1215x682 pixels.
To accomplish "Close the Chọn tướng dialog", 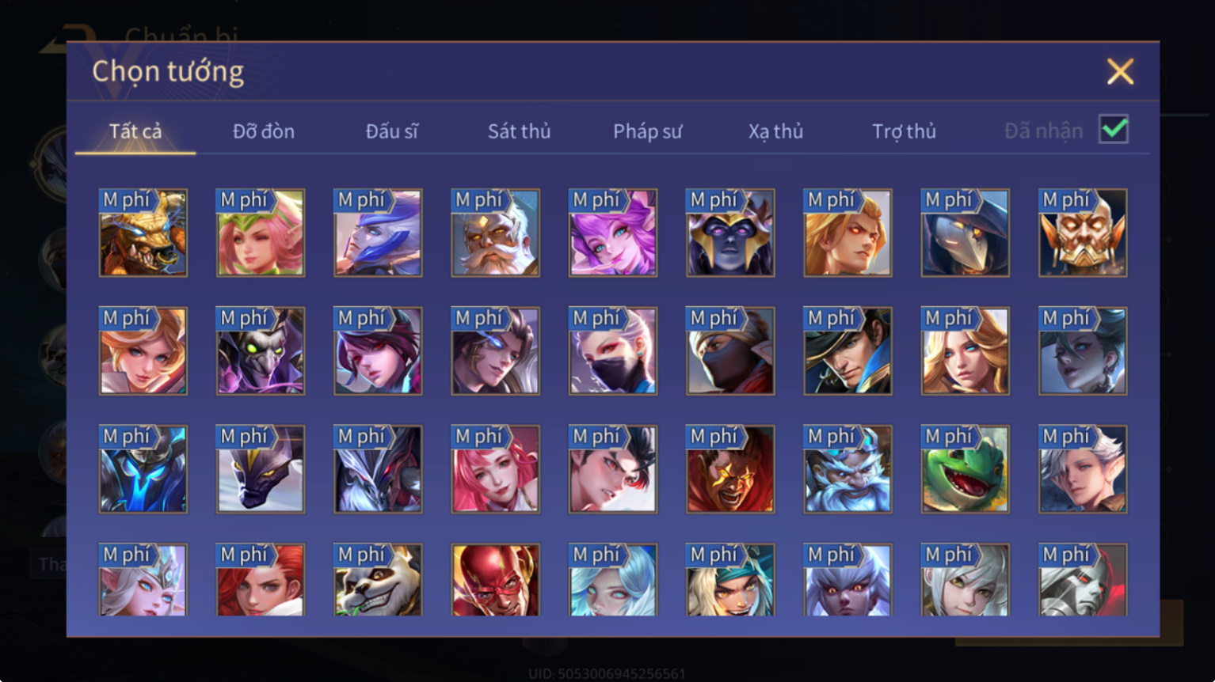I will coord(1120,72).
